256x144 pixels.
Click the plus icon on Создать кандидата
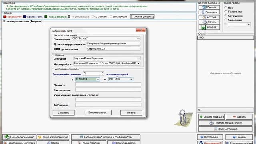tap(201, 117)
